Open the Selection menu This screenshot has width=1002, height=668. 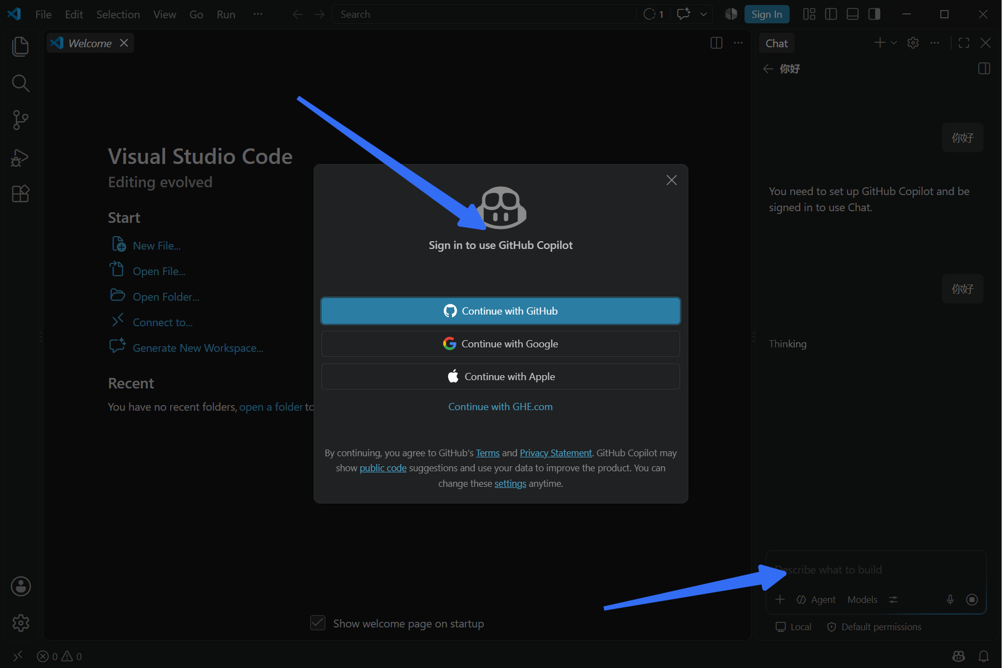click(118, 14)
